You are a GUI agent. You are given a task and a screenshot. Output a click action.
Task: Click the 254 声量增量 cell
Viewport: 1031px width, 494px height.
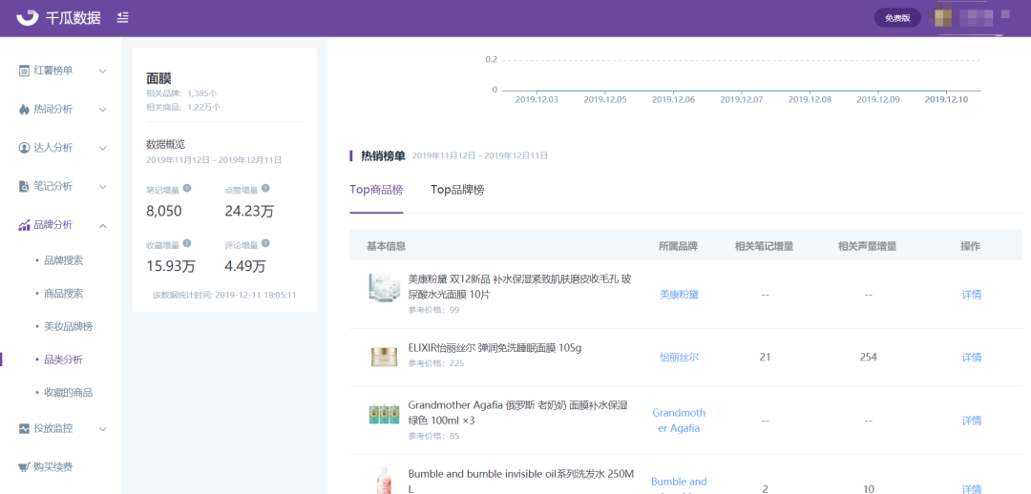click(x=868, y=358)
